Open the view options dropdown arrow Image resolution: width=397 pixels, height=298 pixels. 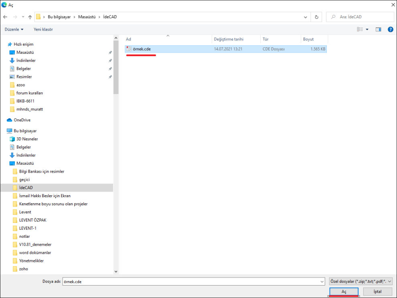pyautogui.click(x=367, y=29)
